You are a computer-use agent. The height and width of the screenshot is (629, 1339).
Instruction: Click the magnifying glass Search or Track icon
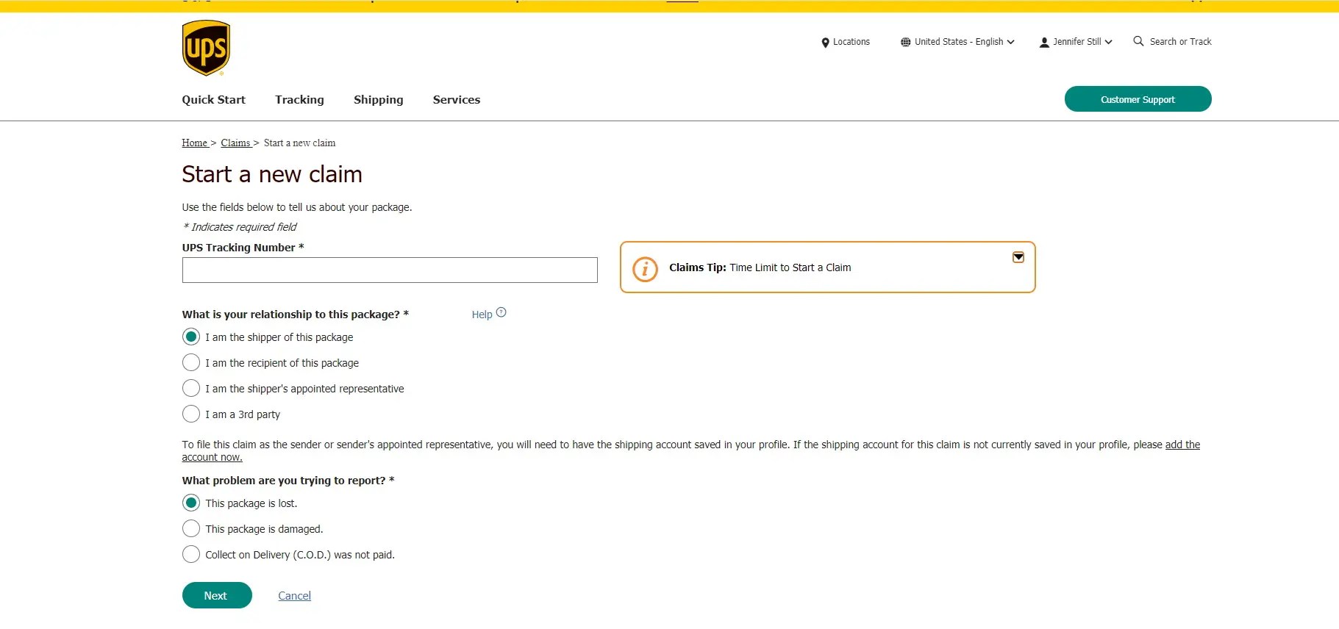(x=1138, y=41)
